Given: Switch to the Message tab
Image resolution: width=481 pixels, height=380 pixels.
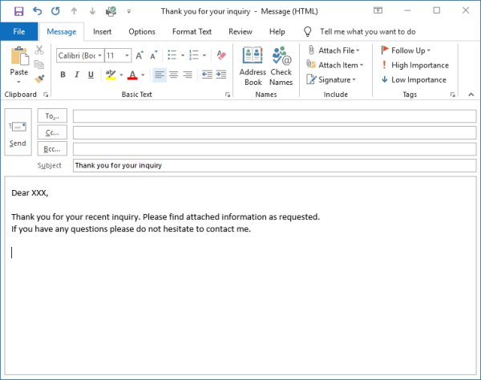Looking at the screenshot, I should point(62,31).
